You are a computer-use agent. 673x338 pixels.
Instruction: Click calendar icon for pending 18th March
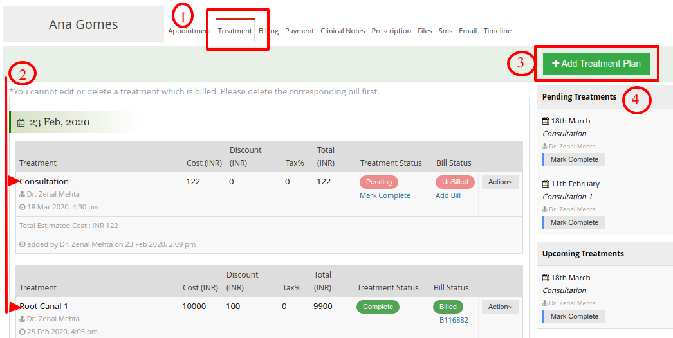546,121
